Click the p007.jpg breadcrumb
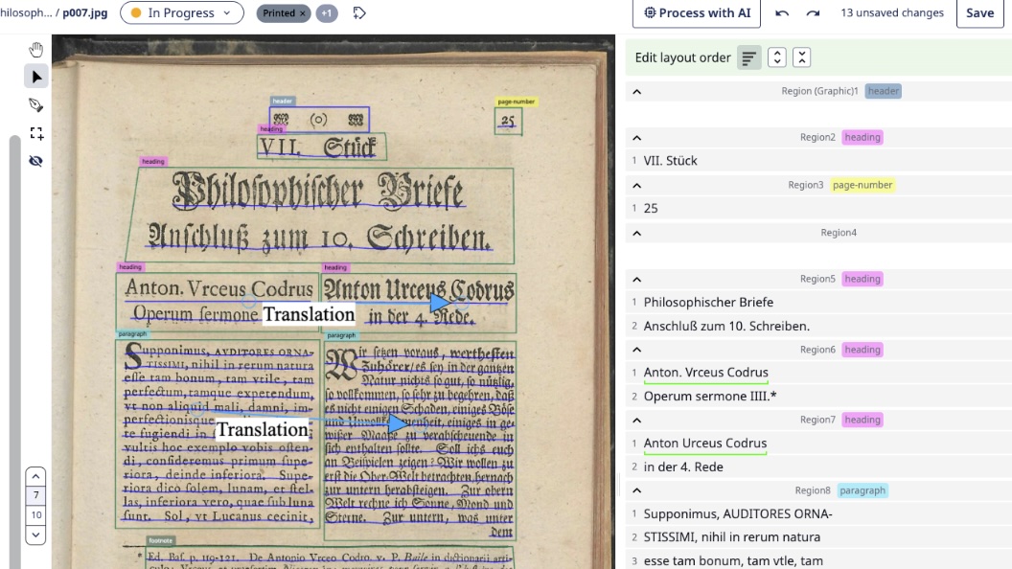This screenshot has height=569, width=1012. pos(86,13)
